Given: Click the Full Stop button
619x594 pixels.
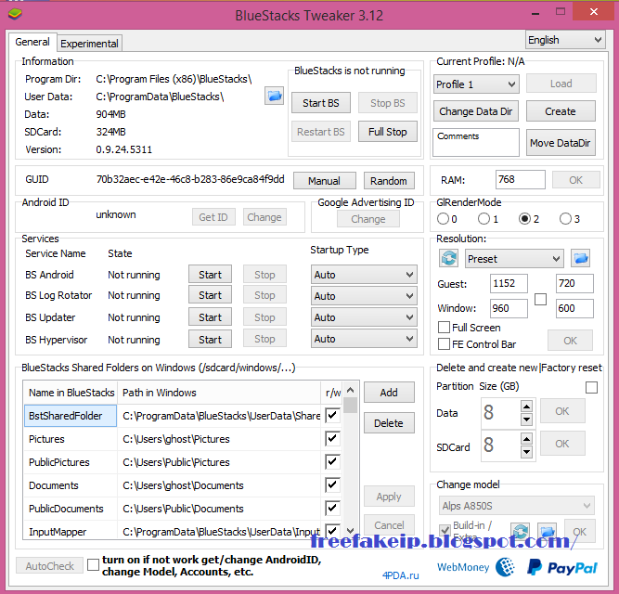Looking at the screenshot, I should pos(388,132).
